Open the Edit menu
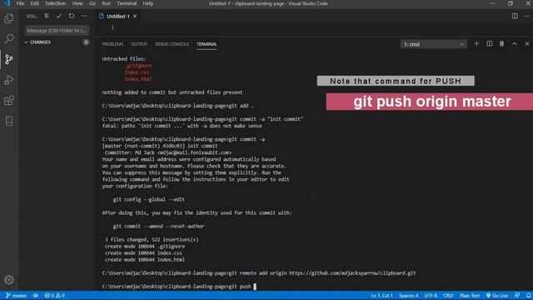The width and height of the screenshot is (533, 300). pos(34,3)
